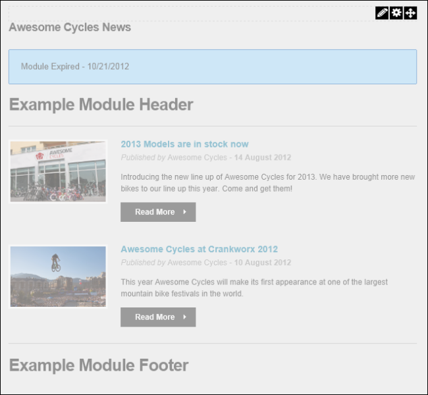428x395 pixels.
Task: Click the 'Introducing the new line up' summary
Action: coord(268,182)
